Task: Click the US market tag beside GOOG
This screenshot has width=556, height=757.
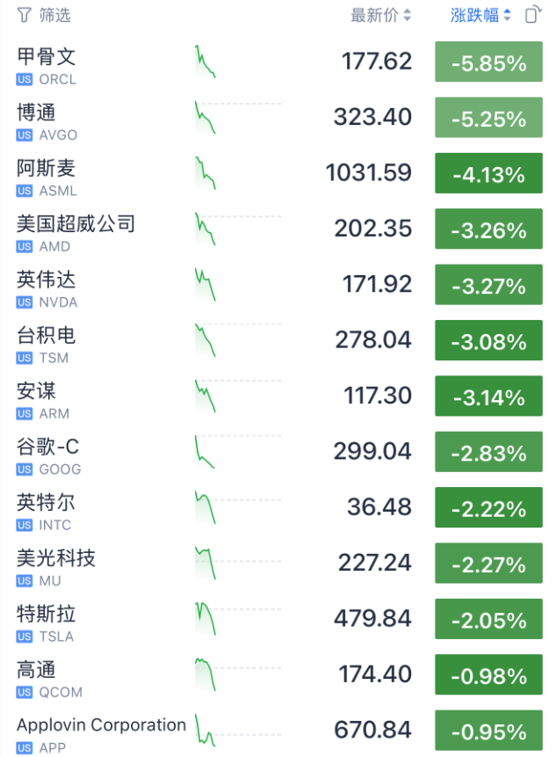Action: tap(25, 469)
